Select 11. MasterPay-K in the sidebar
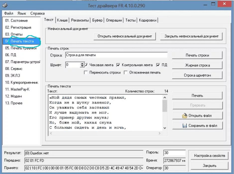234x174 pixels. pos(21,89)
